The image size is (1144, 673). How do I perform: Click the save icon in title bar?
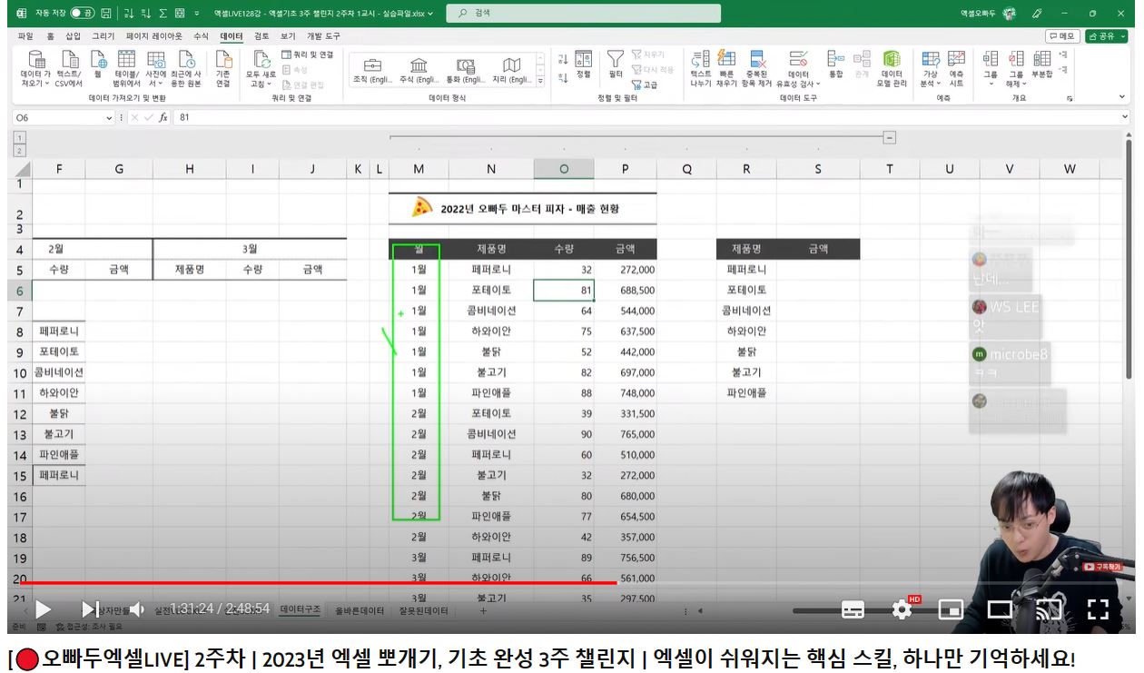[107, 14]
